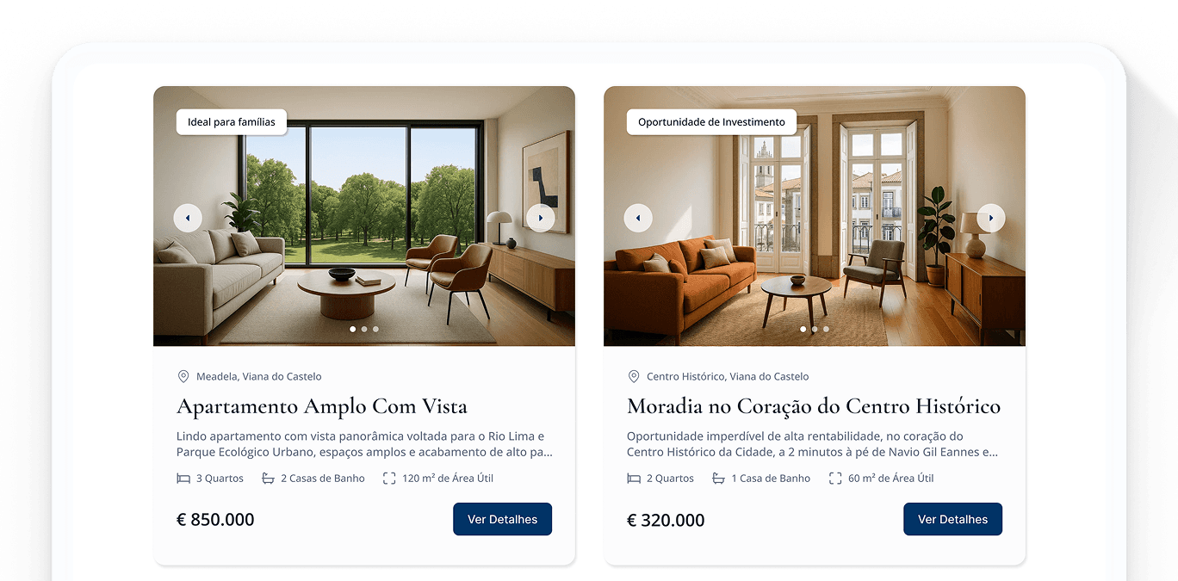Open the Moradia no Coração do Centro Histórico title
This screenshot has width=1178, height=581.
click(x=814, y=406)
